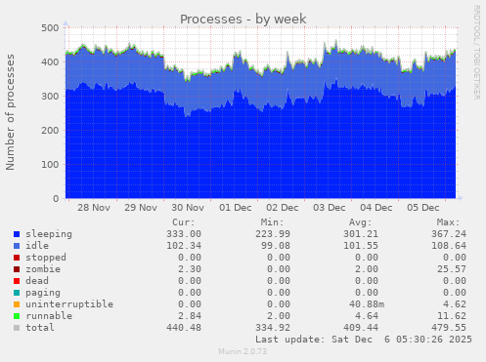Click the 'Avg:' column header
Screen dimensions: 486x362
point(360,222)
